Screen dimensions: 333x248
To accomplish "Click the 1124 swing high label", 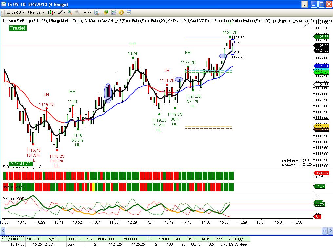I will 132,54.
